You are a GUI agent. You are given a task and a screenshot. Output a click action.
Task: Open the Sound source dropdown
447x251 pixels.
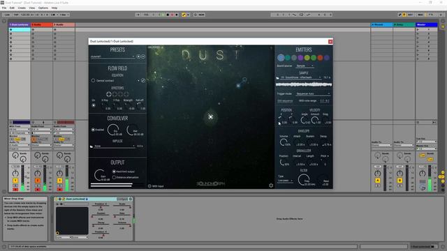coord(305,66)
